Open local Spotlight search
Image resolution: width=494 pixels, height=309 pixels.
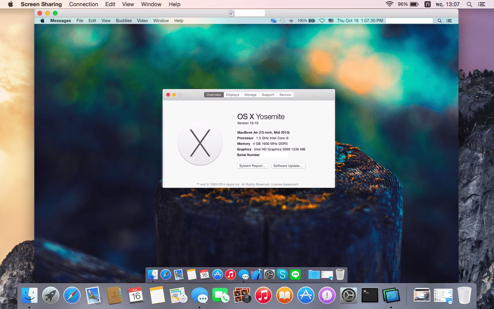coord(469,4)
